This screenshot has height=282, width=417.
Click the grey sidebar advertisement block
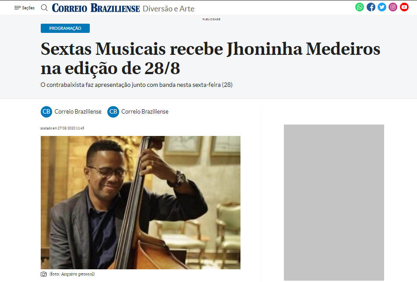pyautogui.click(x=334, y=202)
